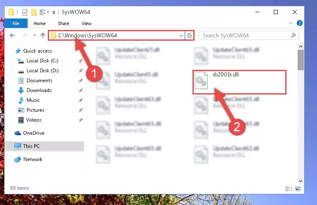This screenshot has height=205, width=317.
Task: Open the File menu
Action: [16, 23]
